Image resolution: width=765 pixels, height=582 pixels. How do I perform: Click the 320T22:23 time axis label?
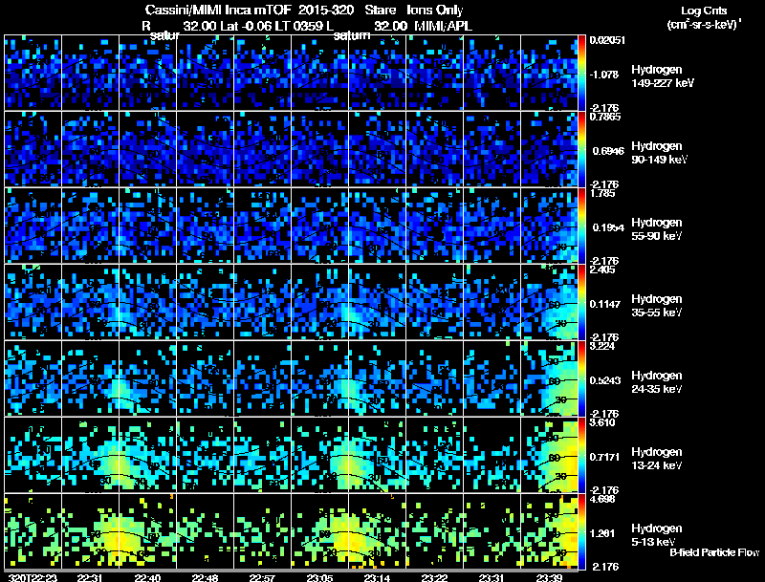pyautogui.click(x=33, y=578)
